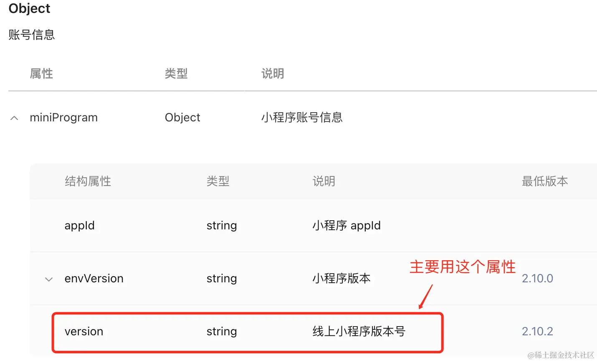
Task: Click the 小程序版本 description cell
Action: 342,279
